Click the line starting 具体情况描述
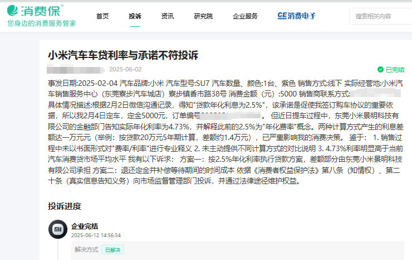This screenshot has height=260, width=412. coord(220,105)
